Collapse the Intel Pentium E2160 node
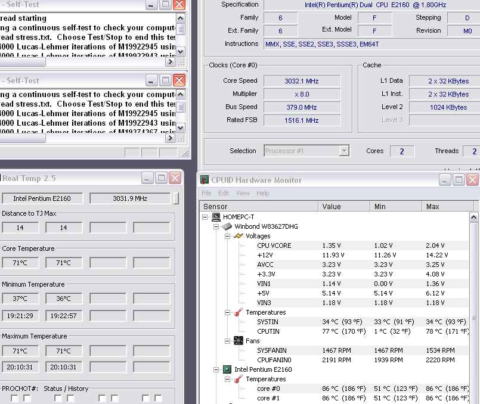This screenshot has height=404, width=480. tap(216, 370)
